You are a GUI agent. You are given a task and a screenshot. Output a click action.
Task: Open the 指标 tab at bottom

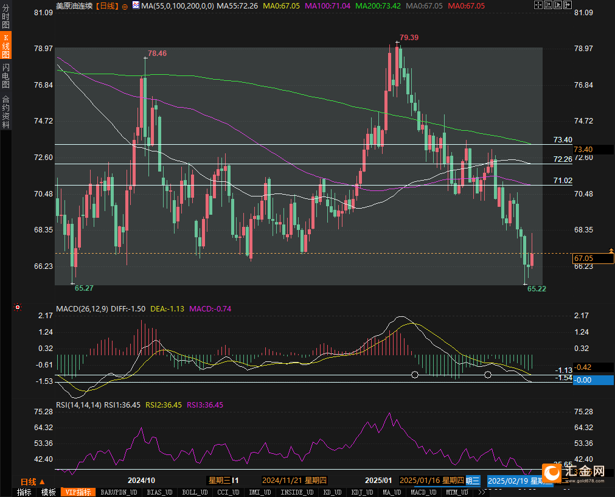pyautogui.click(x=24, y=492)
